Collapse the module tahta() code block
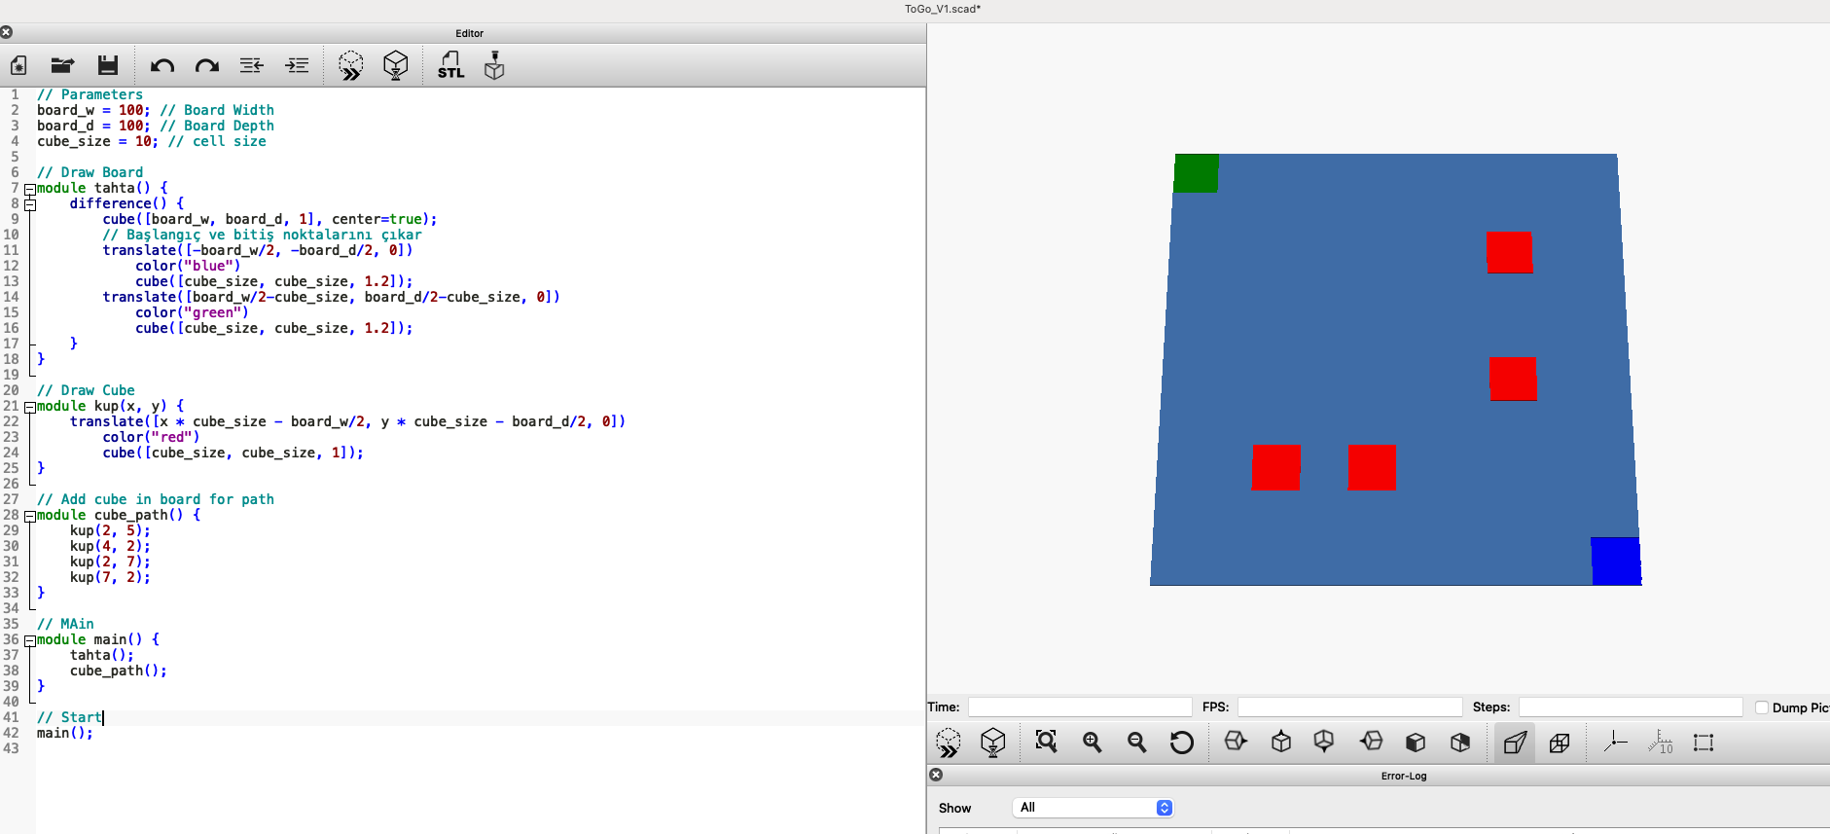Image resolution: width=1830 pixels, height=834 pixels. click(x=30, y=189)
